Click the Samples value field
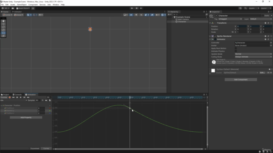 coord(38,100)
